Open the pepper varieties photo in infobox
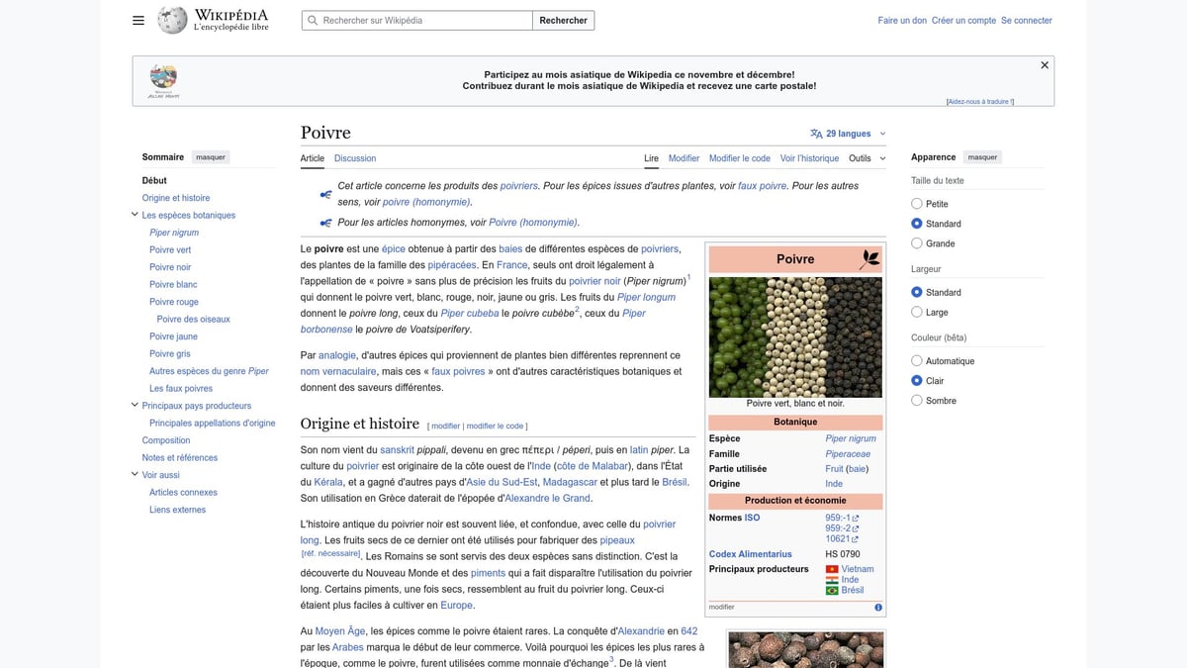Screen dimensions: 1187x668 795,336
